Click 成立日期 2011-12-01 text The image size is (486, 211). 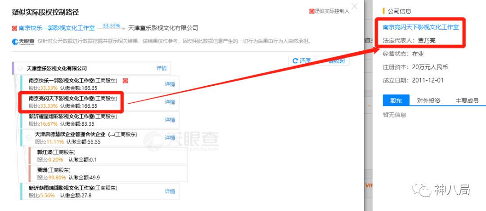tap(413, 80)
